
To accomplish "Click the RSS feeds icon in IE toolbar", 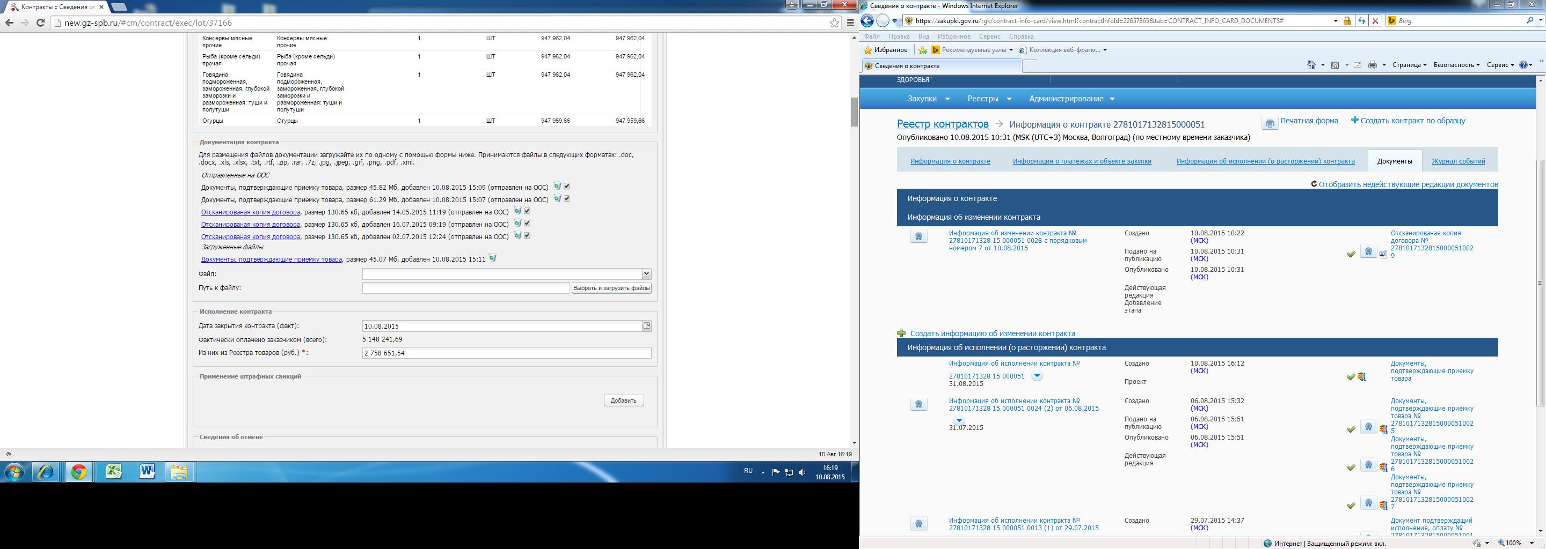I will (x=1336, y=65).
